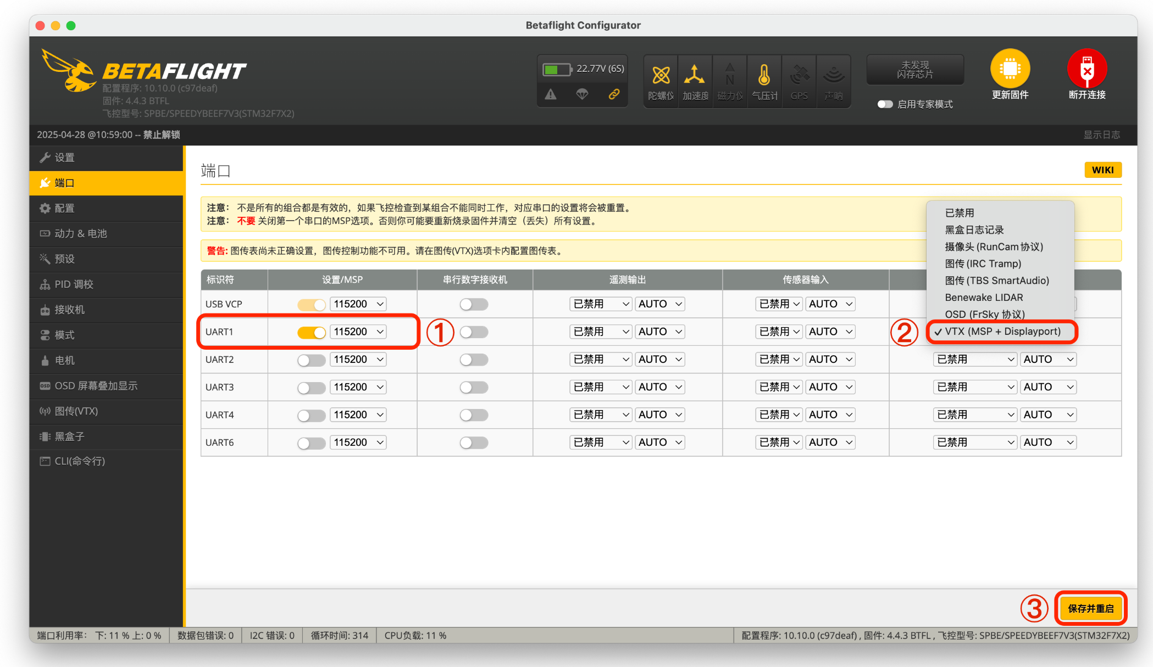Toggle USB VCP MSP switch
The image size is (1153, 667).
311,304
